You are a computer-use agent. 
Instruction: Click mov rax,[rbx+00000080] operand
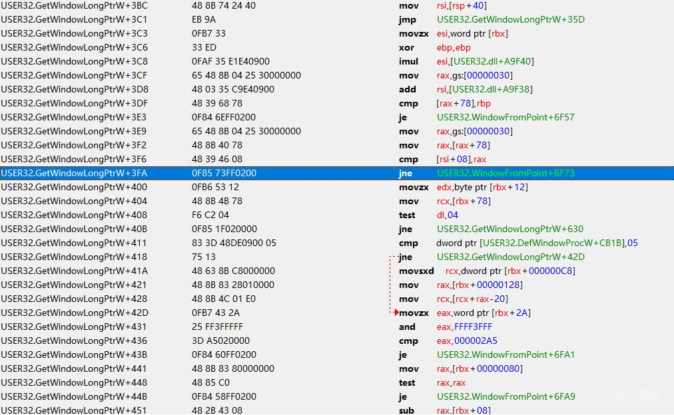tap(480, 368)
